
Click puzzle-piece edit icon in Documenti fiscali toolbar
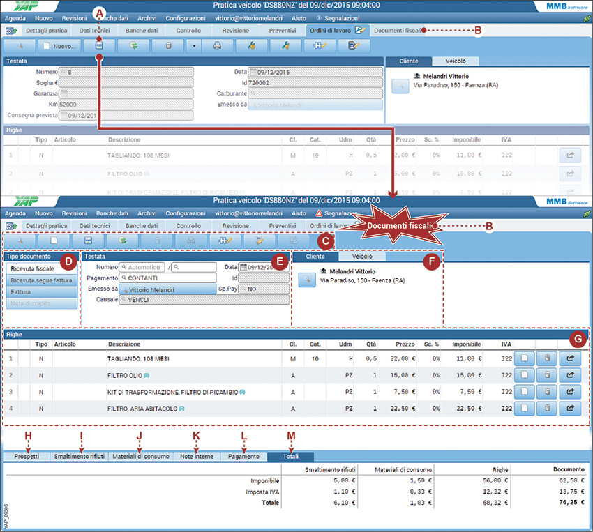[225, 241]
